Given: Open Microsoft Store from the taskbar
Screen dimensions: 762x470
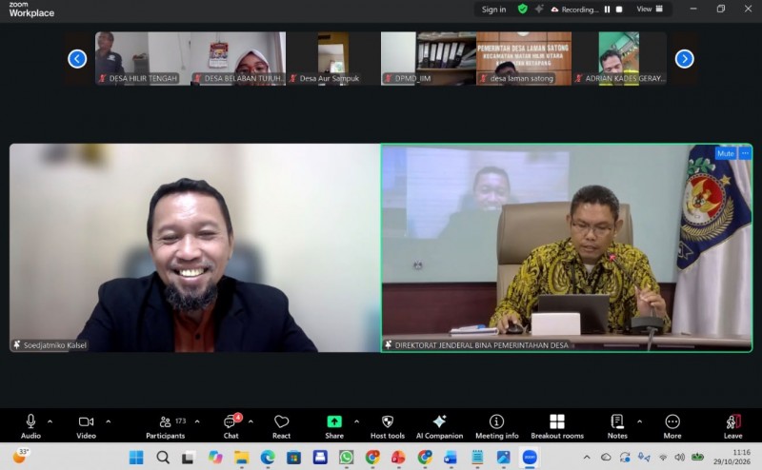Looking at the screenshot, I should point(293,457).
